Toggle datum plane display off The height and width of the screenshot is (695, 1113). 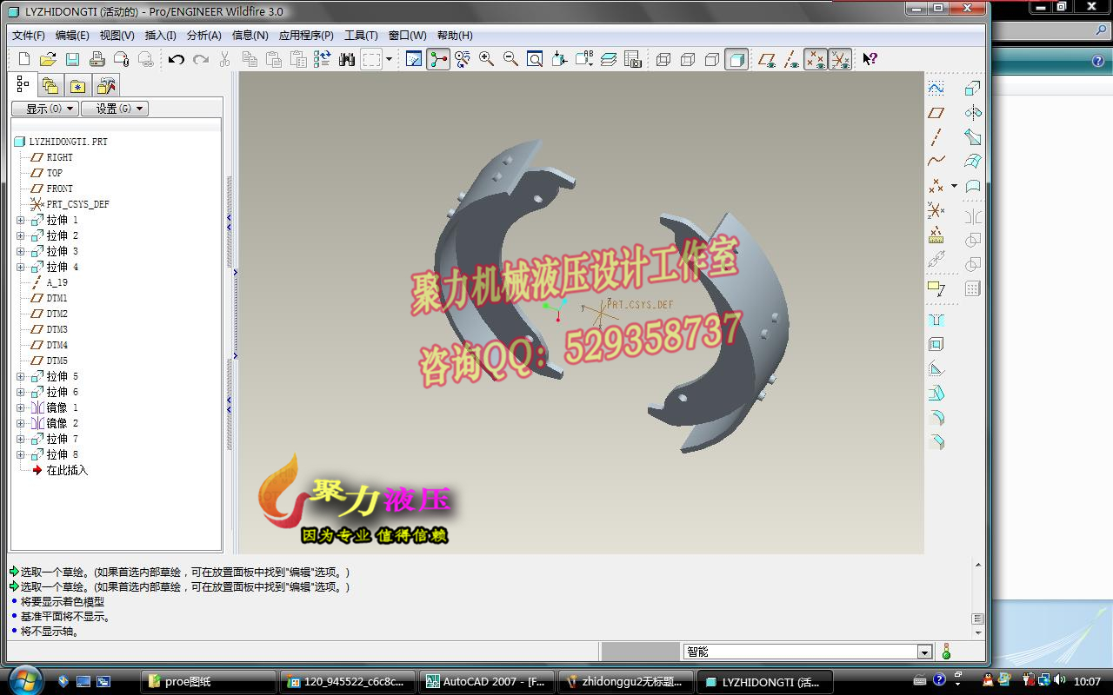[765, 59]
